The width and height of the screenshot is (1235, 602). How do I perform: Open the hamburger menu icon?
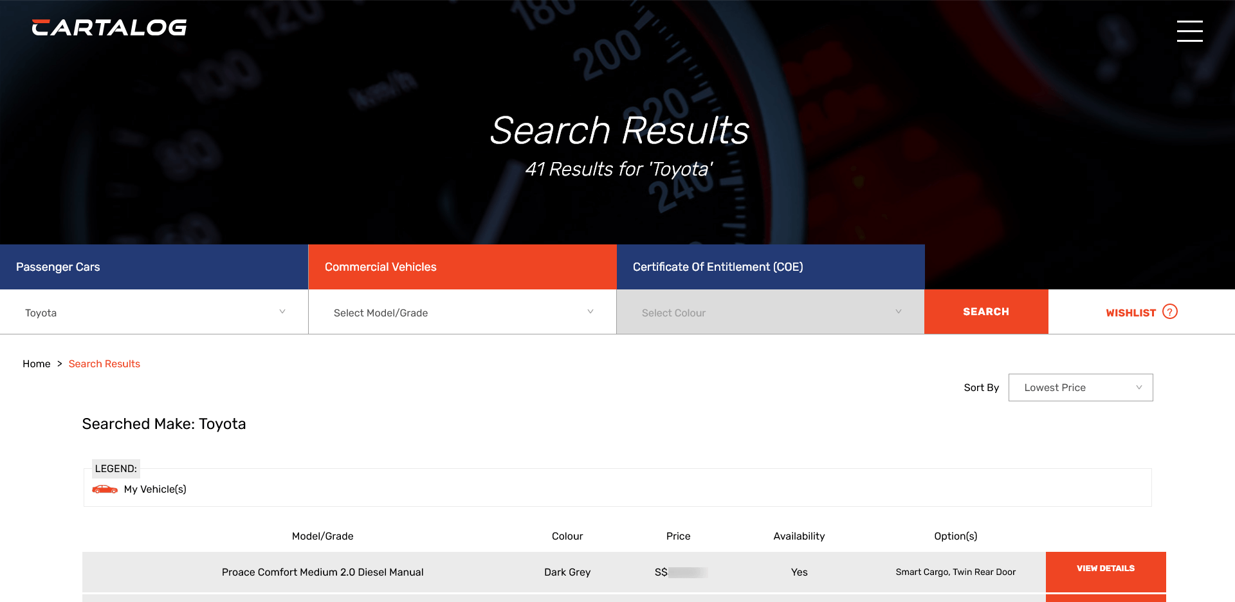coord(1189,31)
